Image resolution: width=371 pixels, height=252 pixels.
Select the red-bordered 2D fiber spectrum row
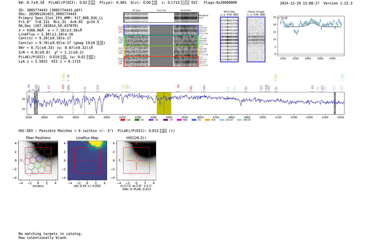coord(161,61)
